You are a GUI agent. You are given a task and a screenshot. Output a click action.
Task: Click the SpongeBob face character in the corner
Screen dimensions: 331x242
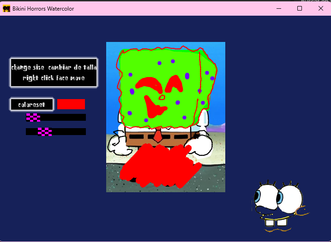280,207
